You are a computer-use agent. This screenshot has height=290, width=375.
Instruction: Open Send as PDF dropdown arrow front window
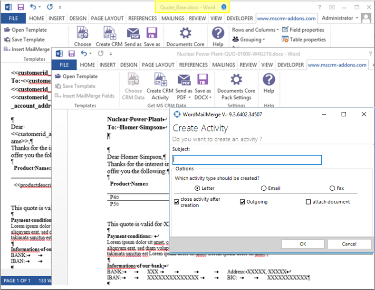coord(190,97)
